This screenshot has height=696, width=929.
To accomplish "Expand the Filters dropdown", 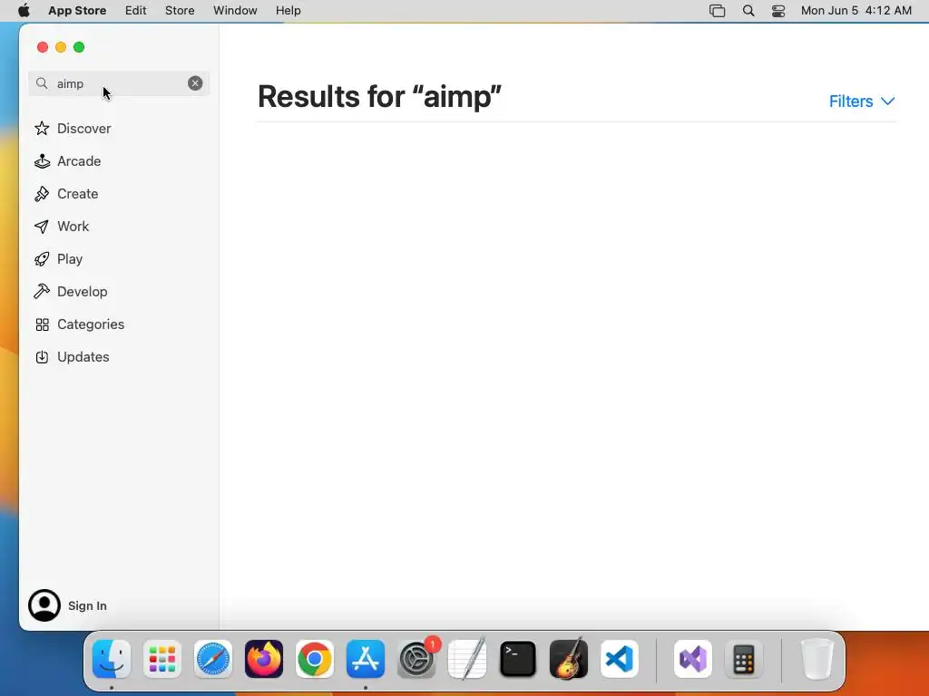I will click(x=862, y=101).
